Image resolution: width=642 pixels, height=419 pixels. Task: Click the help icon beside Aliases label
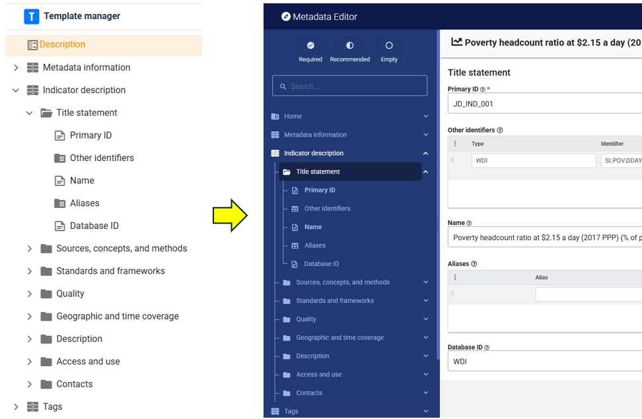pyautogui.click(x=474, y=264)
